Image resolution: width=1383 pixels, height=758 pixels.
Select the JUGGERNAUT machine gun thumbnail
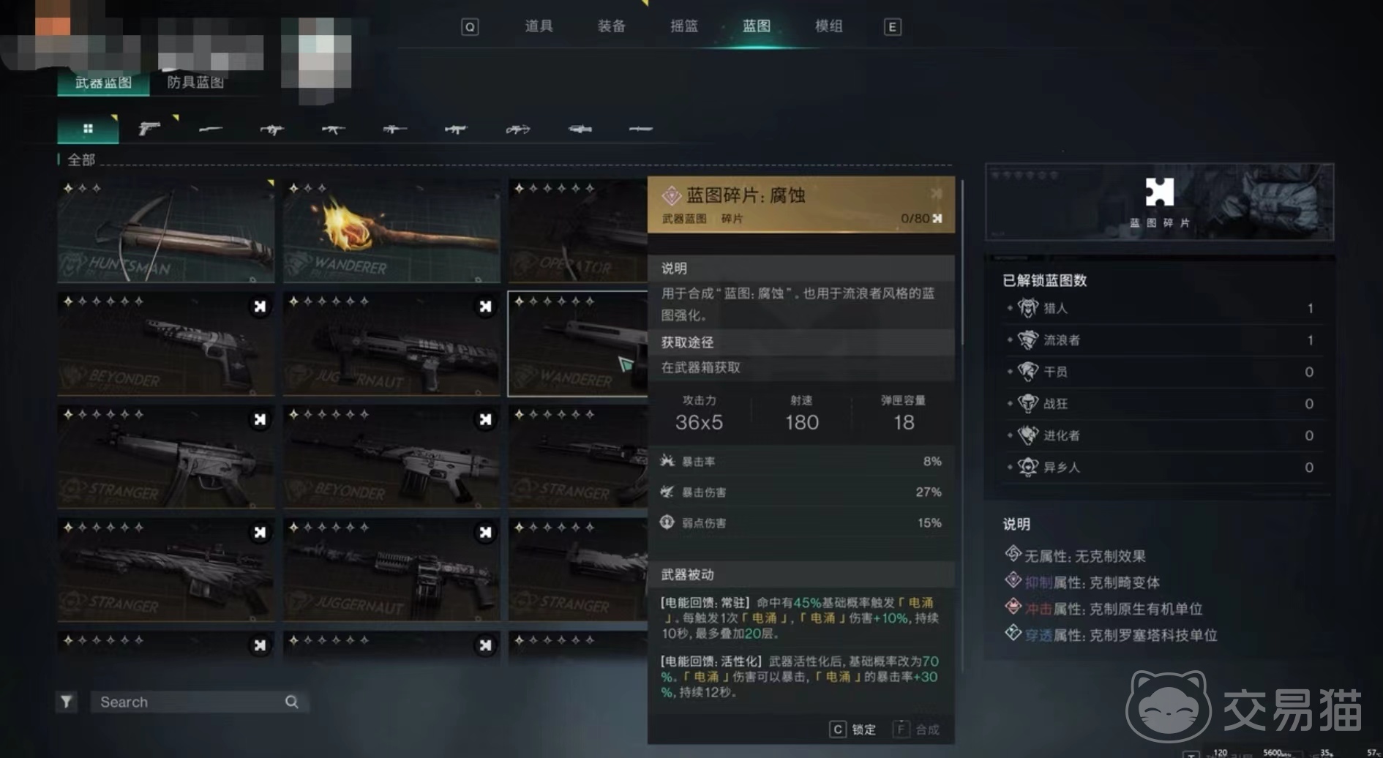[x=391, y=569]
